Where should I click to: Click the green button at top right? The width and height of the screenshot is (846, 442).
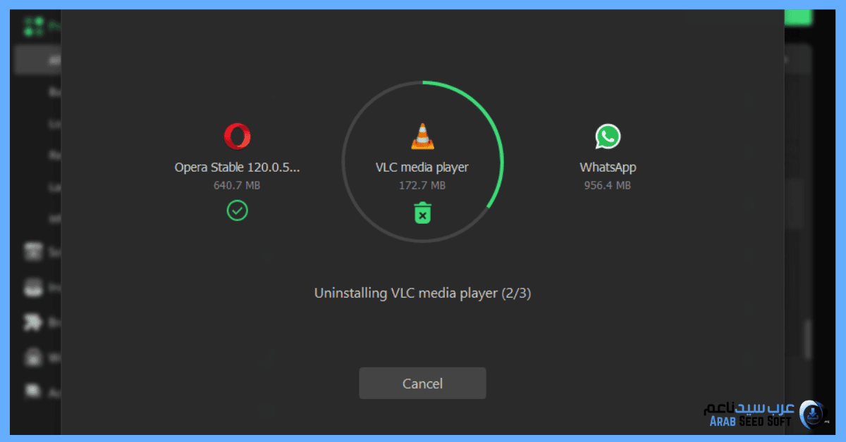[799, 18]
